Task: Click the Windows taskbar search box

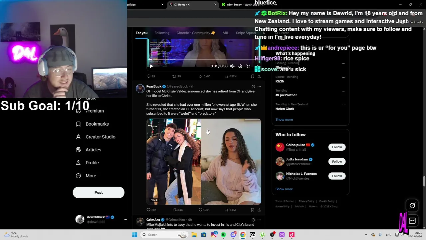Action: 164,235
